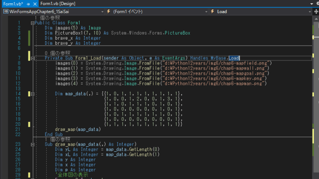The height and width of the screenshot is (179, 319).
Task: Click the chap6-mapman.png path string
Action: [213, 84]
